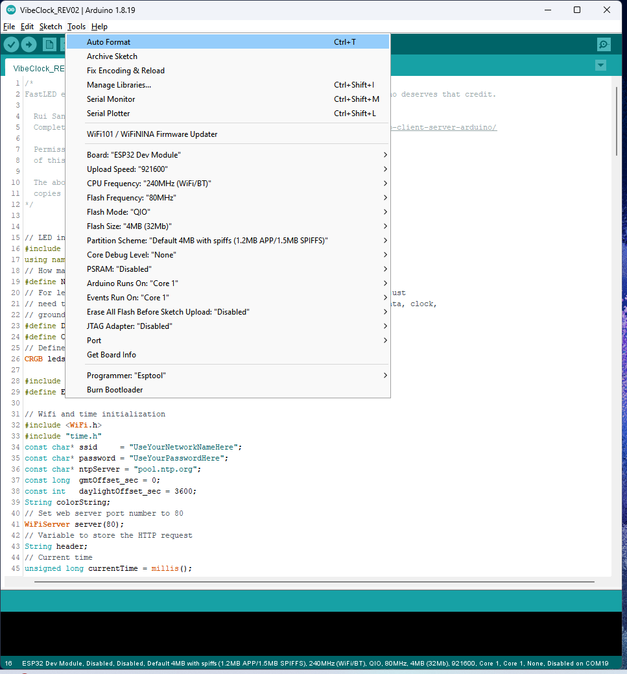Image resolution: width=627 pixels, height=674 pixels.
Task: Expand Flash Frequency: "80MHz" submenu
Action: tap(228, 198)
